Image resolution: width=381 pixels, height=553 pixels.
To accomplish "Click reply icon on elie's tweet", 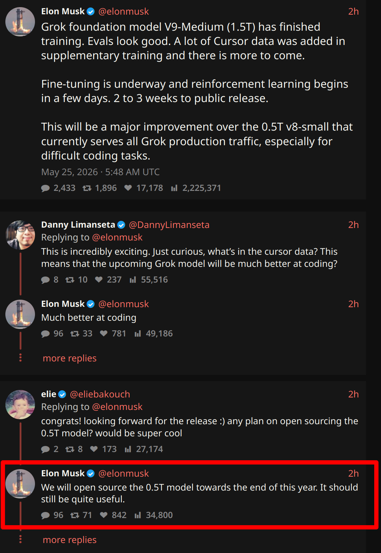I will (45, 449).
